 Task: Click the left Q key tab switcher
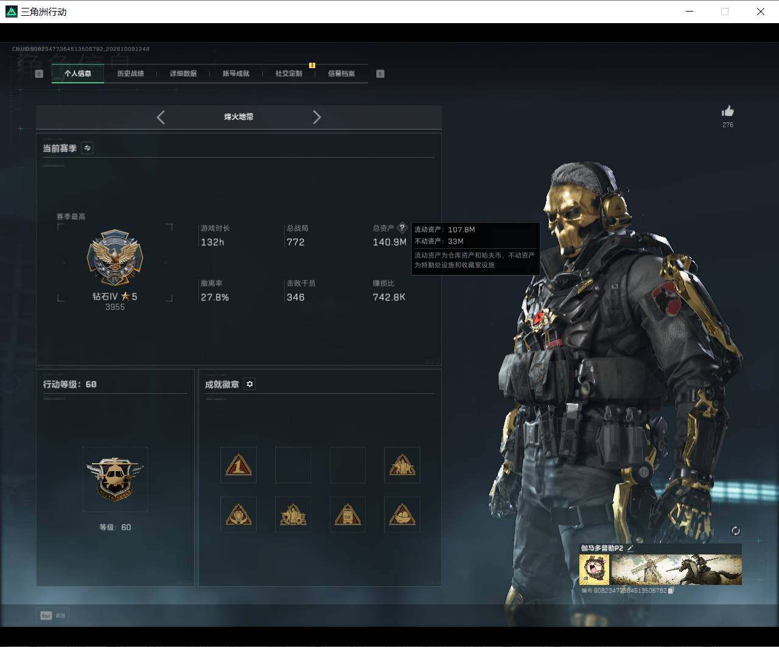coord(39,74)
